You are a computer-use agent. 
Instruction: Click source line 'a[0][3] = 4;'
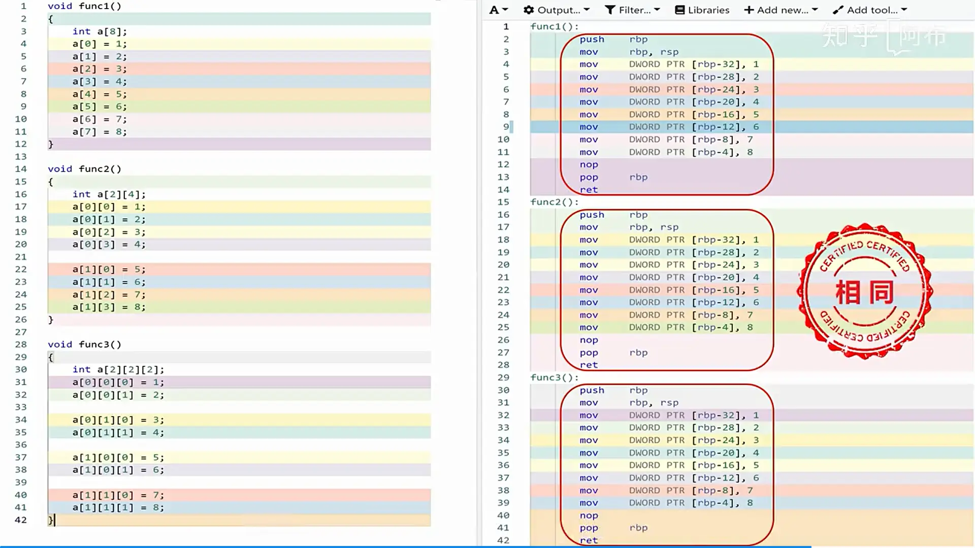point(109,245)
